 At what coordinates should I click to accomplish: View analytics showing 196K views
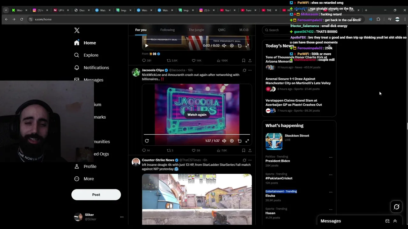[x=222, y=60]
